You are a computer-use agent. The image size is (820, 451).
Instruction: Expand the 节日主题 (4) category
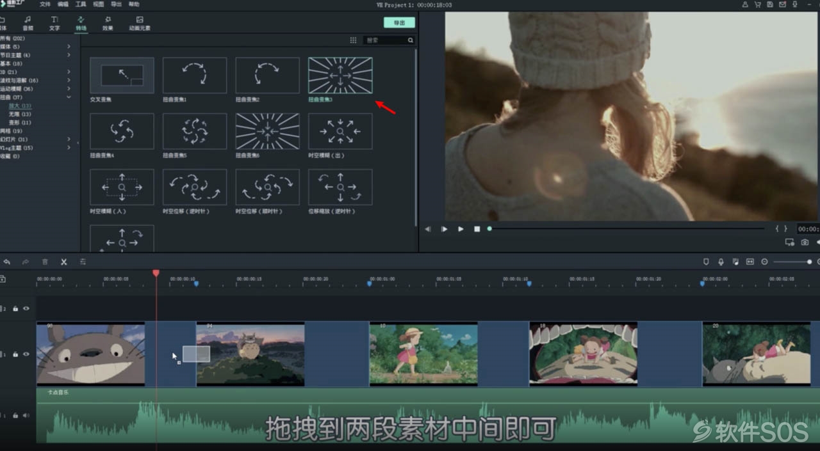(x=69, y=55)
